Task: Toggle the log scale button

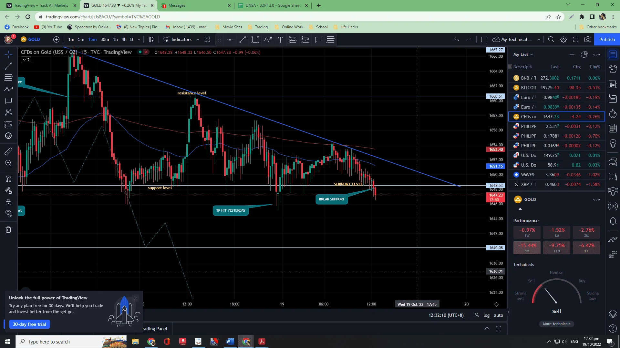Action: point(486,315)
